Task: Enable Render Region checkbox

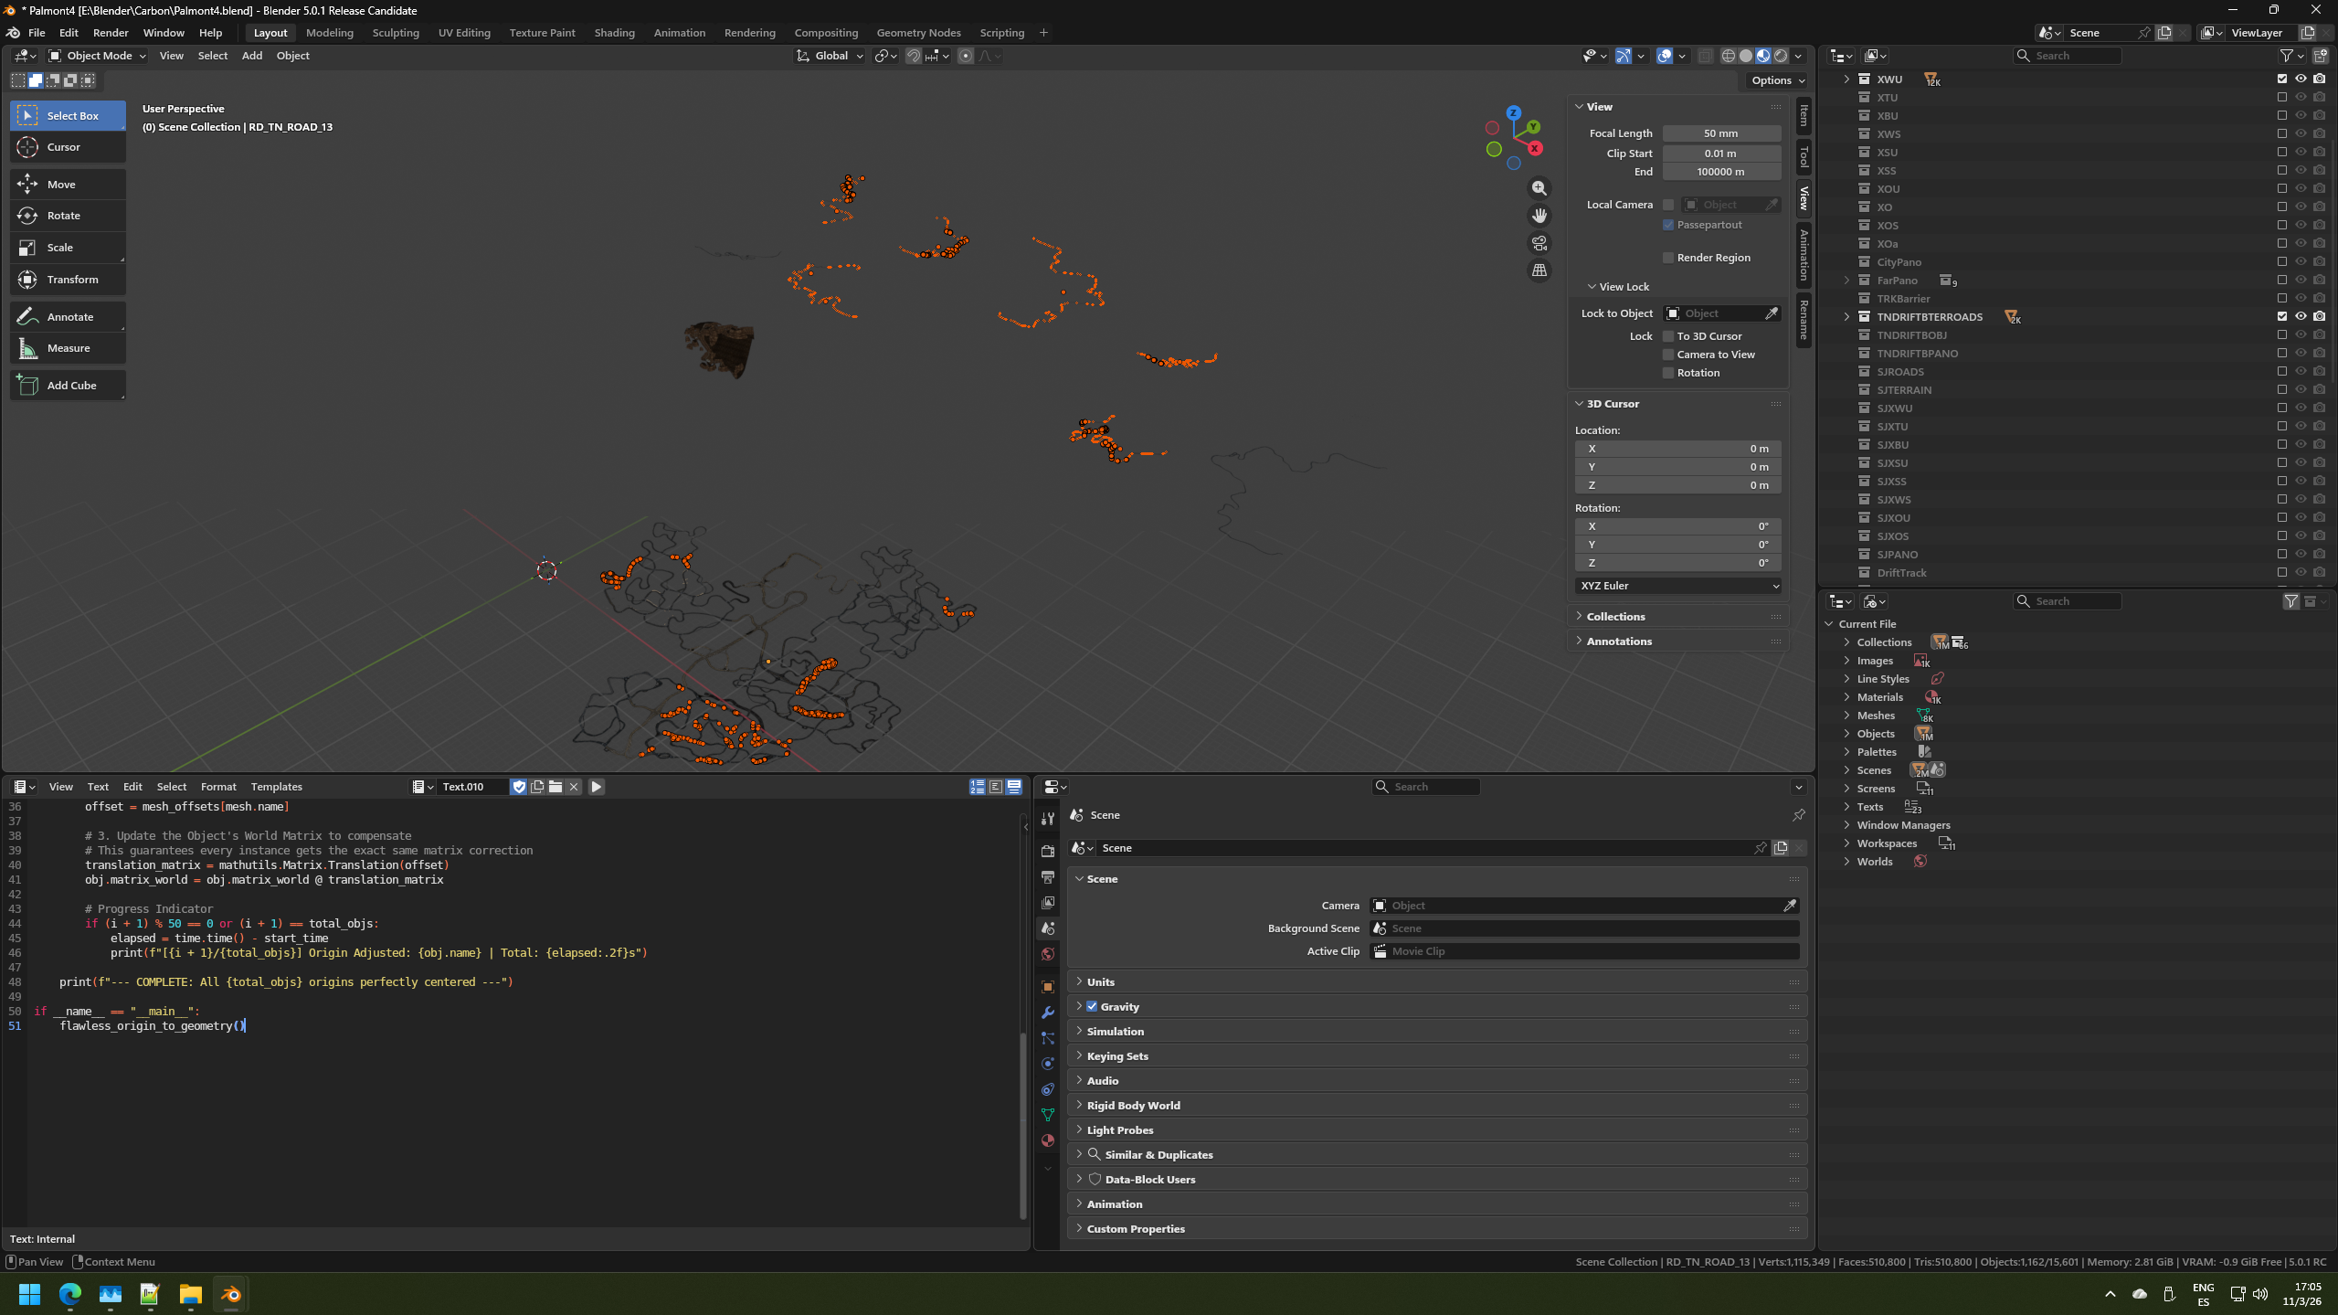Action: click(1668, 258)
